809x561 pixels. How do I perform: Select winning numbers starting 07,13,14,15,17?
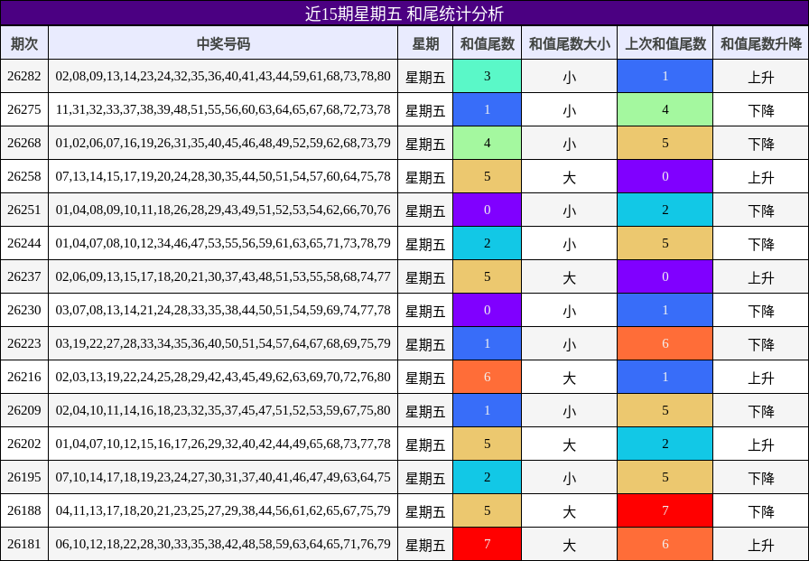click(223, 176)
